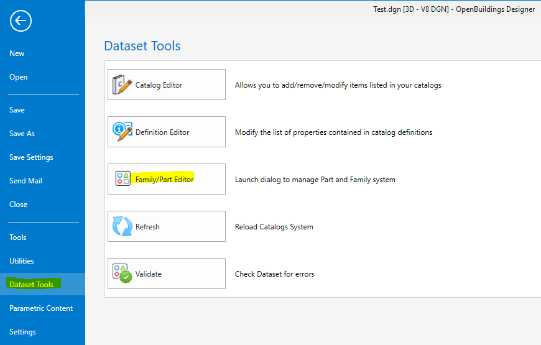Click the Definition Editor info-pencil icon
The width and height of the screenshot is (541, 345).
[x=122, y=131]
